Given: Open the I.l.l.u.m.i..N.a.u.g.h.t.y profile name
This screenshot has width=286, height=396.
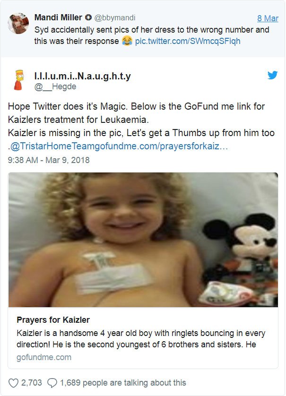Looking at the screenshot, I should point(83,76).
